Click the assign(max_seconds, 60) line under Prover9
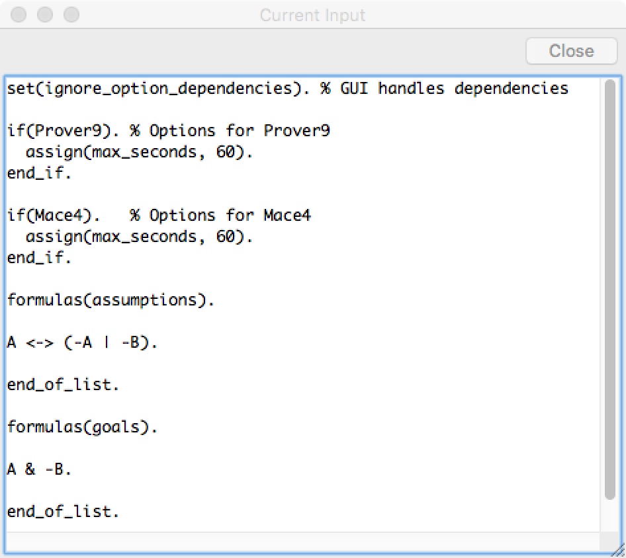Image resolution: width=626 pixels, height=558 pixels. click(139, 152)
